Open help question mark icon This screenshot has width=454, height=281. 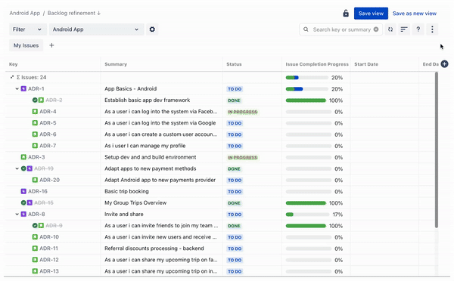click(418, 29)
